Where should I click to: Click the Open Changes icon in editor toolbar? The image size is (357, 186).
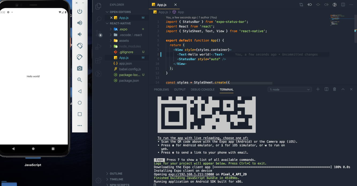click(301, 5)
